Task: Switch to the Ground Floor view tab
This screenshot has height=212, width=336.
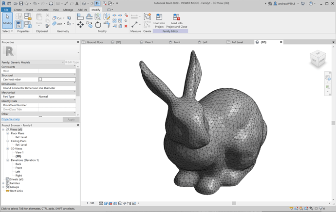Action: click(95, 42)
